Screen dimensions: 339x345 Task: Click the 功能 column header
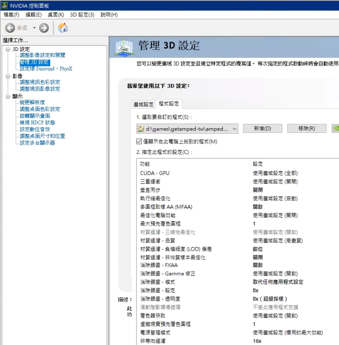[x=193, y=164]
